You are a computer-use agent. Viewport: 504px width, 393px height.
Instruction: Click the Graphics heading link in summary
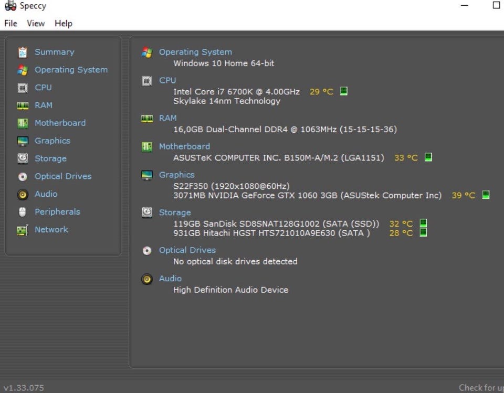tap(177, 175)
